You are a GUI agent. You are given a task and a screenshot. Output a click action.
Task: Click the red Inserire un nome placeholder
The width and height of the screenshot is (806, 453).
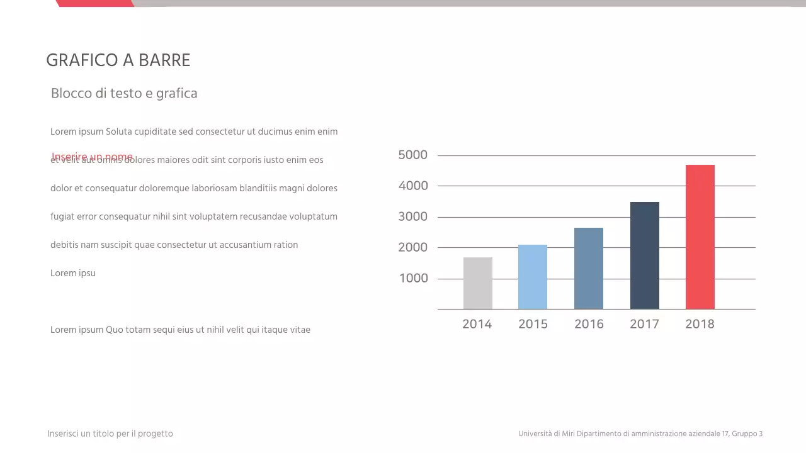tap(92, 156)
